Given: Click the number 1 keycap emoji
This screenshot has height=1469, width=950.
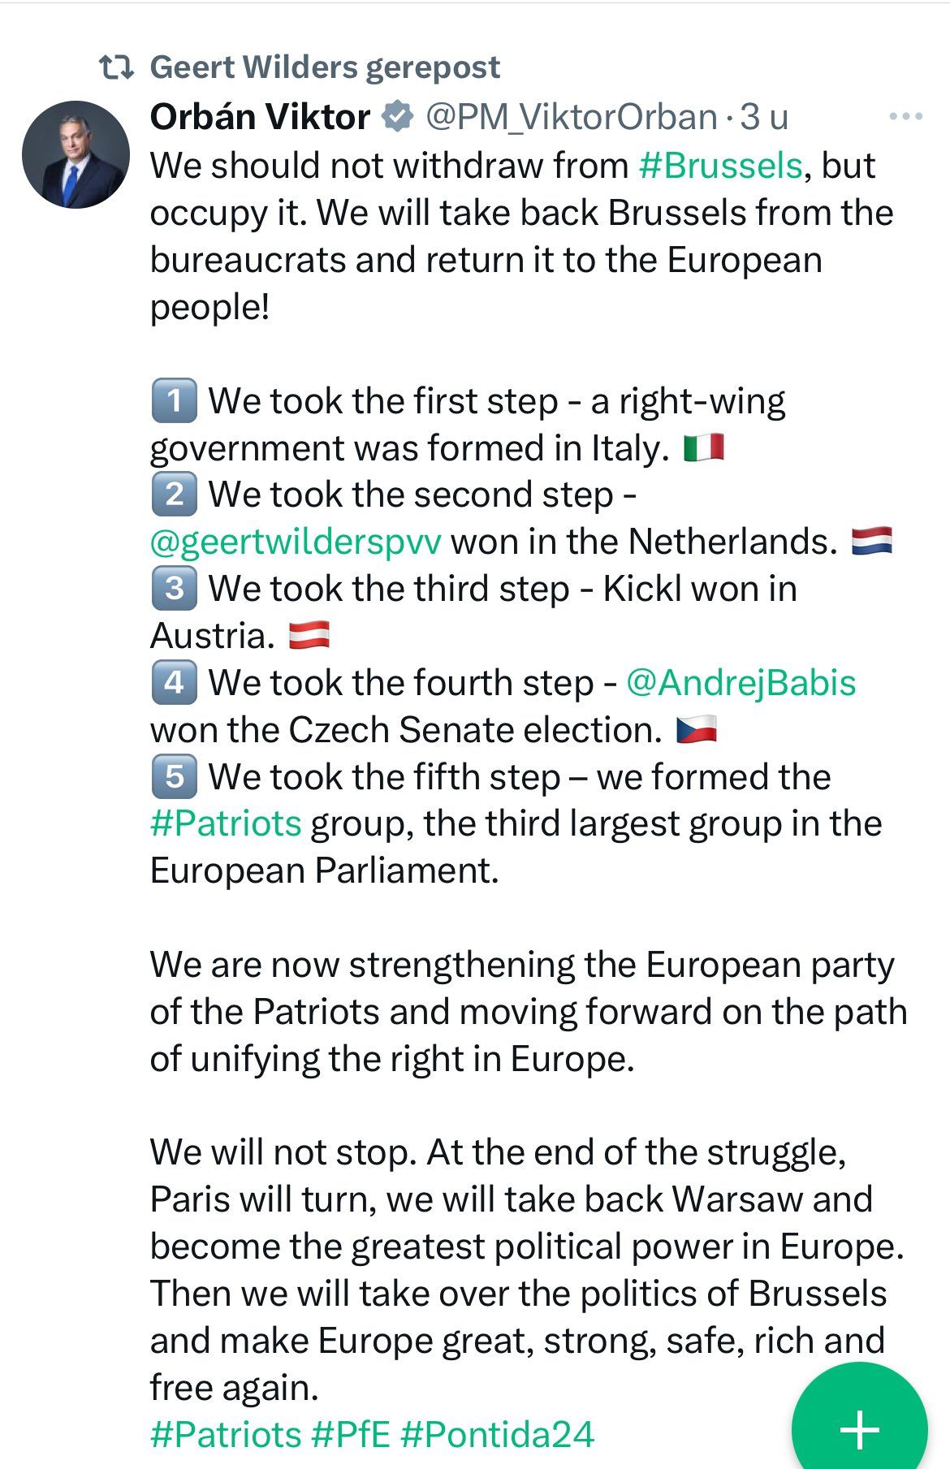Looking at the screenshot, I should tap(174, 401).
